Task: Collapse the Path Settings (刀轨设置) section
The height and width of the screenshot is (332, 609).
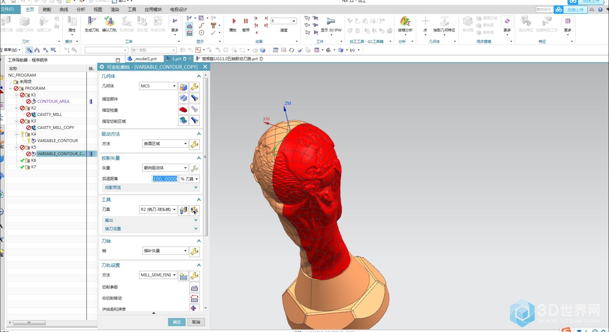Action: 199,265
